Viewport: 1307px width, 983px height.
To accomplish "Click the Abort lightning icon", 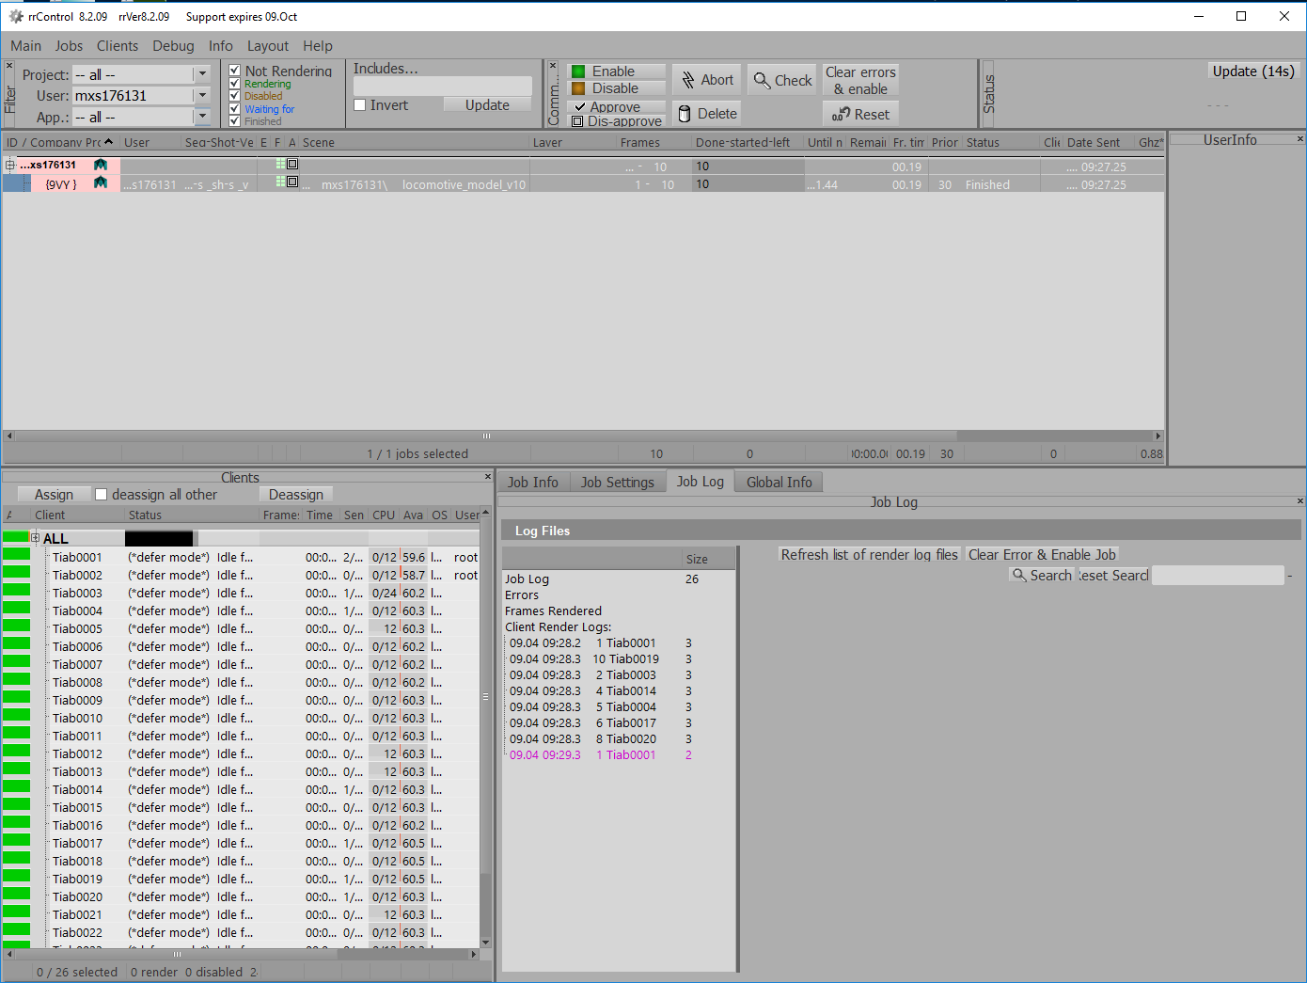I will (x=688, y=80).
